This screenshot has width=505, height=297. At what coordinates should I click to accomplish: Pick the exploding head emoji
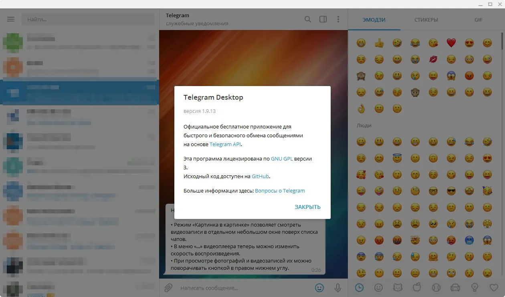click(x=415, y=240)
